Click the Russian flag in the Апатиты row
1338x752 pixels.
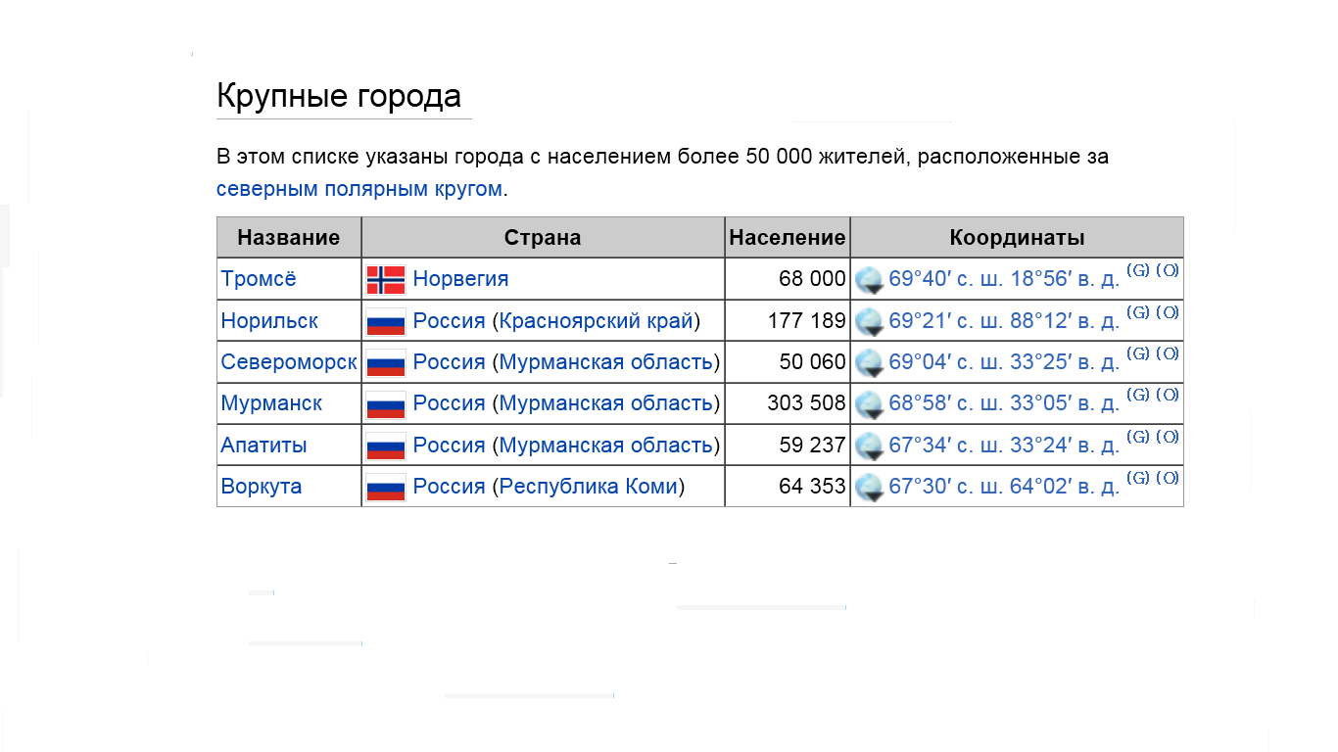coord(386,446)
